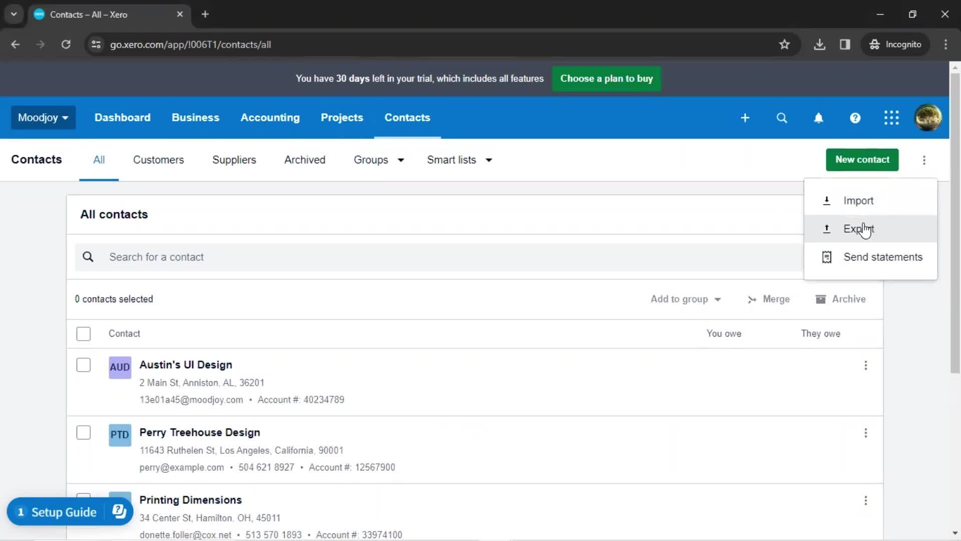View site information icon in address bar
Image resolution: width=961 pixels, height=541 pixels.
pos(96,45)
